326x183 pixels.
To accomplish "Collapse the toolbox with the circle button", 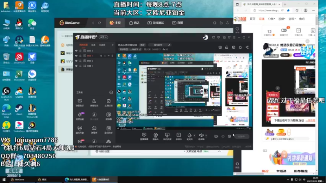I will [x=111, y=92].
